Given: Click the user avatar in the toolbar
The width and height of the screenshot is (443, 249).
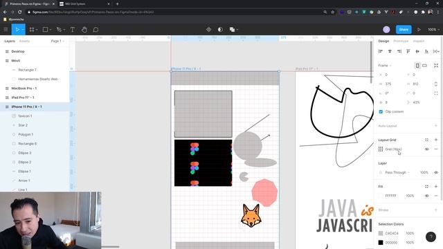Looking at the screenshot, I should coord(386,29).
